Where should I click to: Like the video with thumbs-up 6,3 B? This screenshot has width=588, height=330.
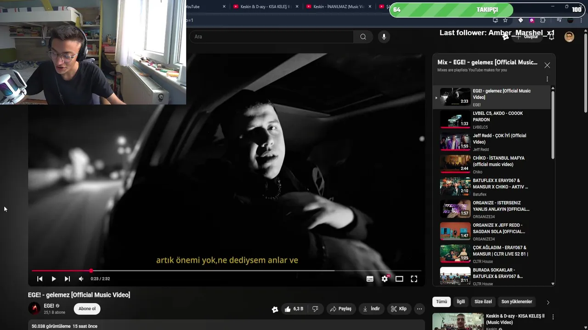pyautogui.click(x=294, y=309)
